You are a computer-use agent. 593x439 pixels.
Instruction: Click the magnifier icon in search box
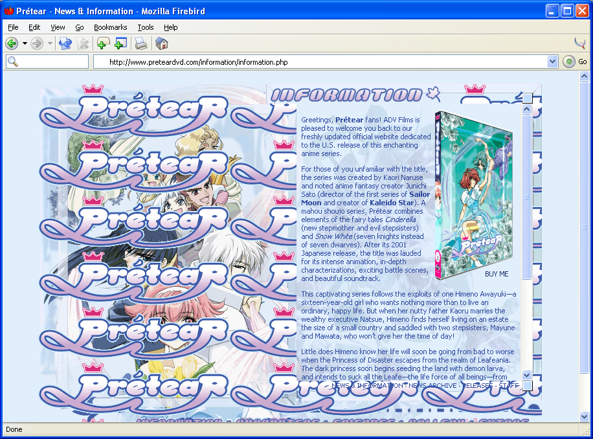pos(12,62)
